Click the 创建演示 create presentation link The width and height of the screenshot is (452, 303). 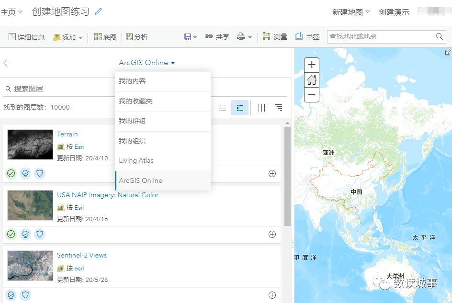[x=394, y=12]
